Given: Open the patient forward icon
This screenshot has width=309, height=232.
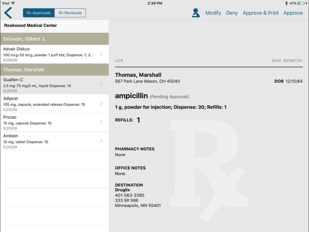Looking at the screenshot, I should 196,13.
